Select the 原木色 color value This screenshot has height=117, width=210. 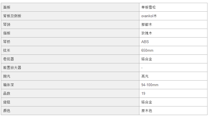click(147, 111)
